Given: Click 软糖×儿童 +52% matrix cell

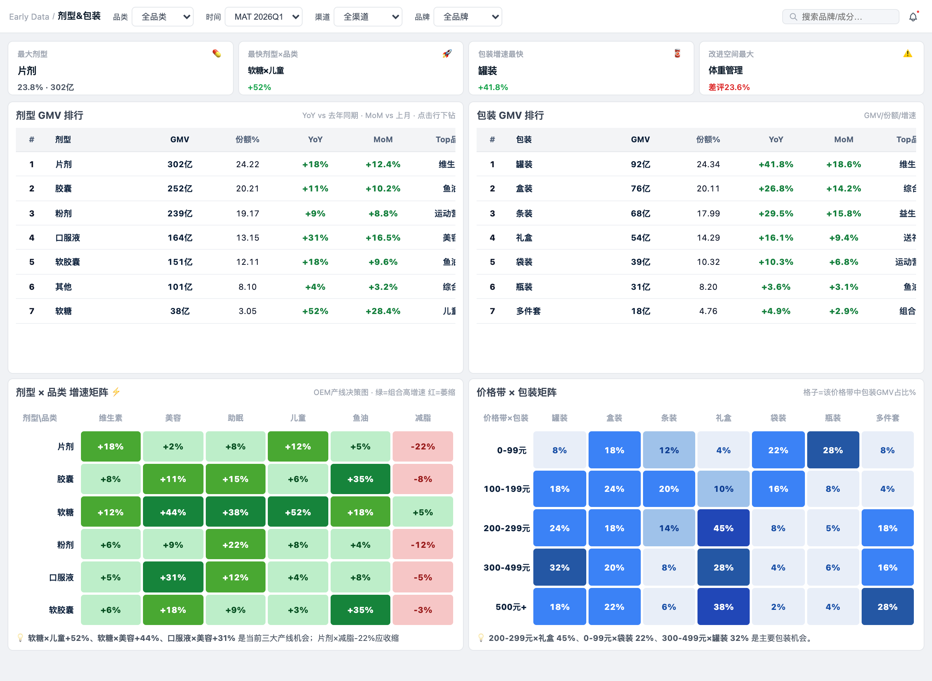Looking at the screenshot, I should pos(298,512).
